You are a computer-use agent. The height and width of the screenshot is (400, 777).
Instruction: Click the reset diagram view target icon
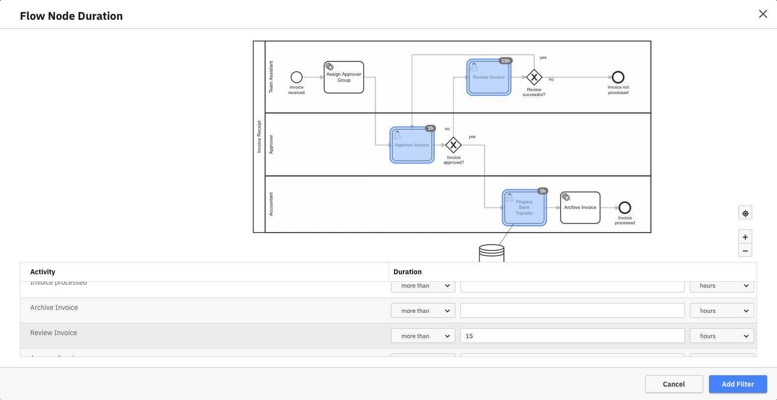[745, 213]
